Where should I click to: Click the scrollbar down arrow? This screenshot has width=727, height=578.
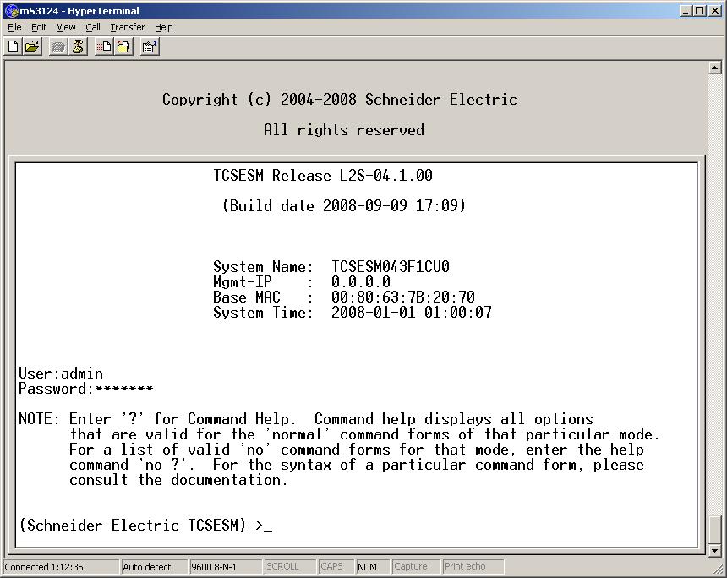(x=714, y=550)
